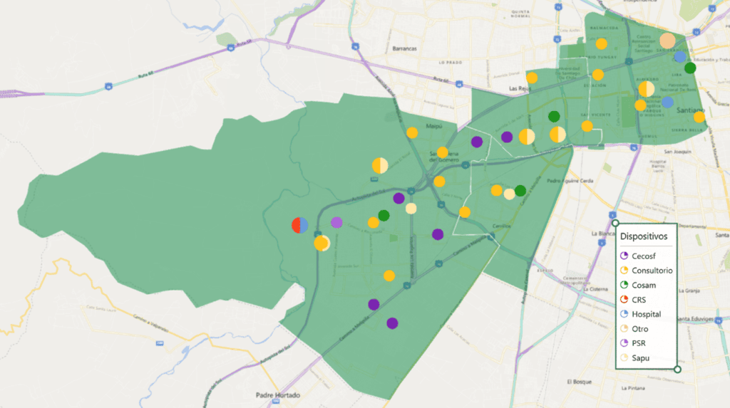Click the PSR legend icon
Image resolution: width=730 pixels, height=408 pixels.
[624, 343]
